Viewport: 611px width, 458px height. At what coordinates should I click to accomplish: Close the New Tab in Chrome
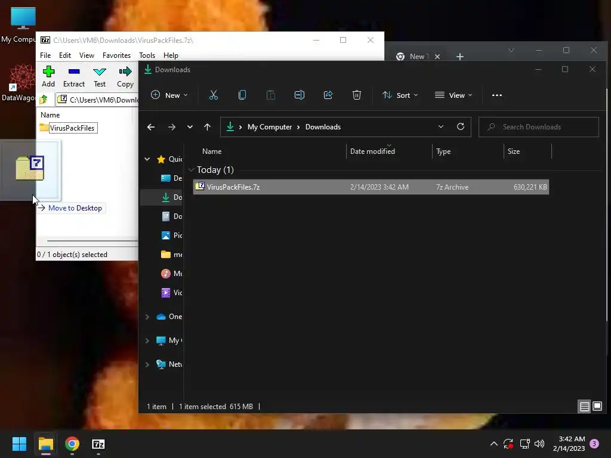(x=437, y=57)
